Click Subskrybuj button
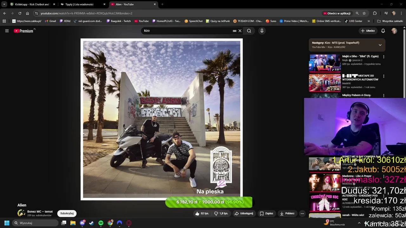 (x=67, y=213)
